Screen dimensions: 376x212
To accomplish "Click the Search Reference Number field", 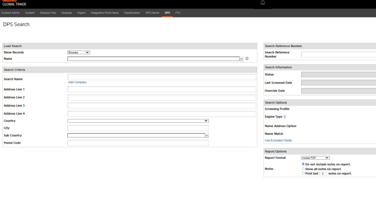I will 338,55.
